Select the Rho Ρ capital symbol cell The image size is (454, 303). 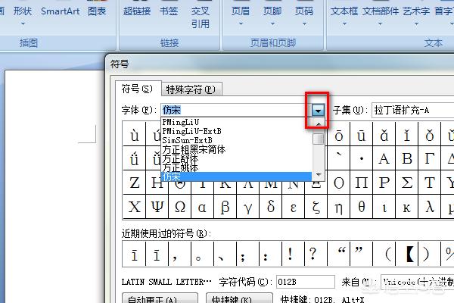click(x=384, y=183)
